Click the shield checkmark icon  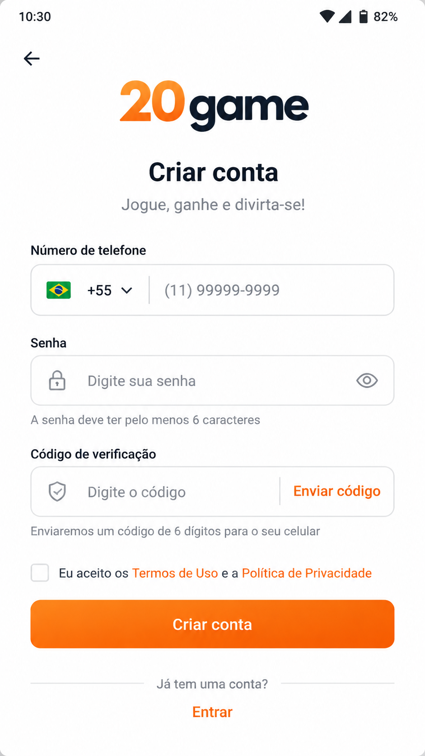[57, 492]
